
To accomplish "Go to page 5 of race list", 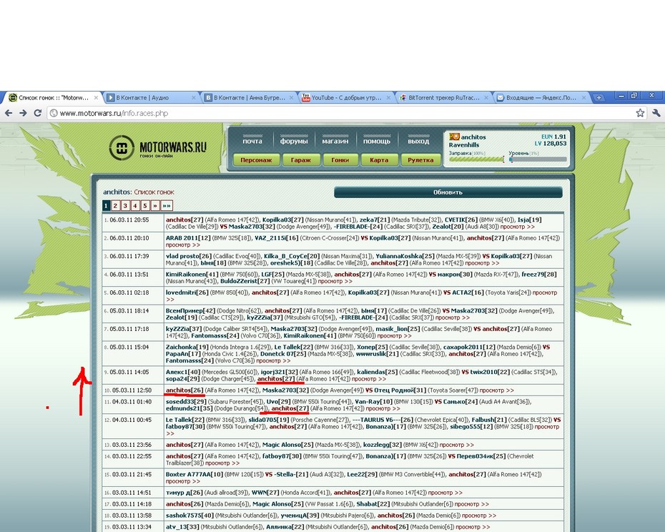I will point(144,206).
